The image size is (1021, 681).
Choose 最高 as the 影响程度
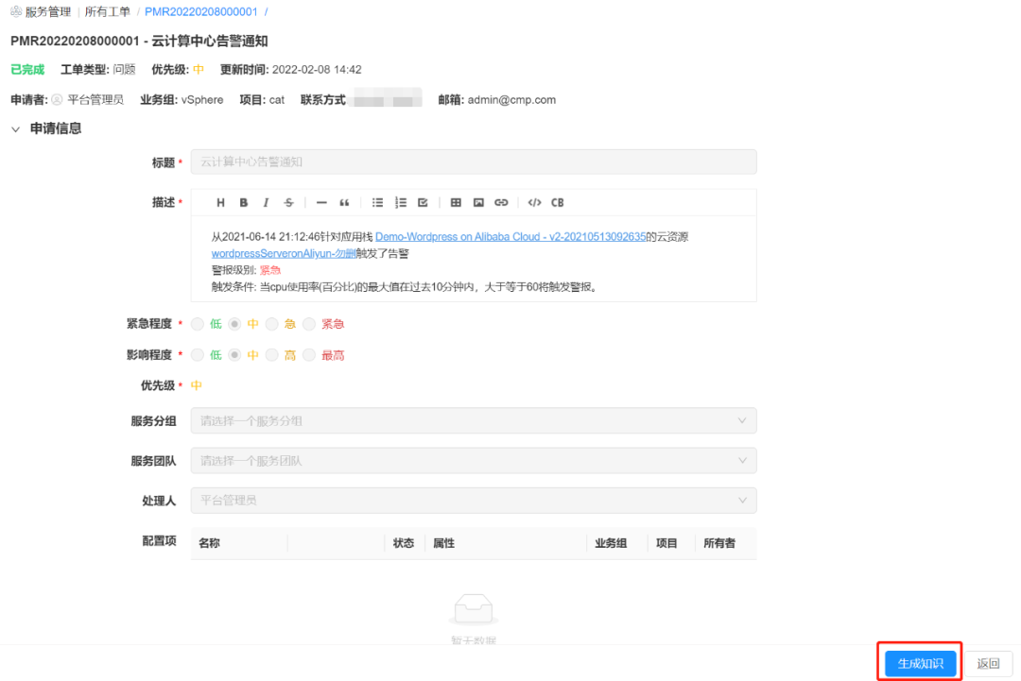(x=309, y=356)
